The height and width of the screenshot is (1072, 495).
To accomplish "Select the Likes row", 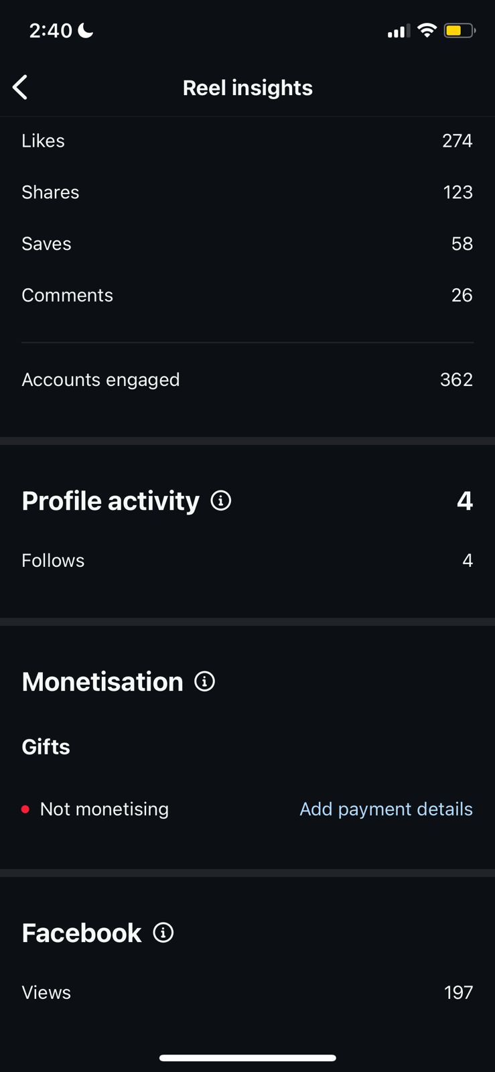I will [246, 141].
